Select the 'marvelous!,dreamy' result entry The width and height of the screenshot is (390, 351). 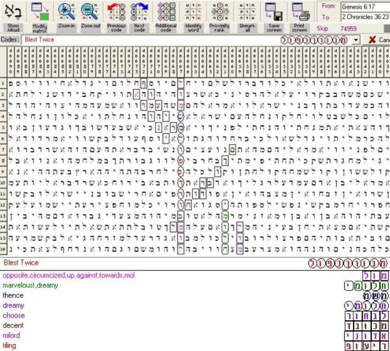[x=30, y=285]
